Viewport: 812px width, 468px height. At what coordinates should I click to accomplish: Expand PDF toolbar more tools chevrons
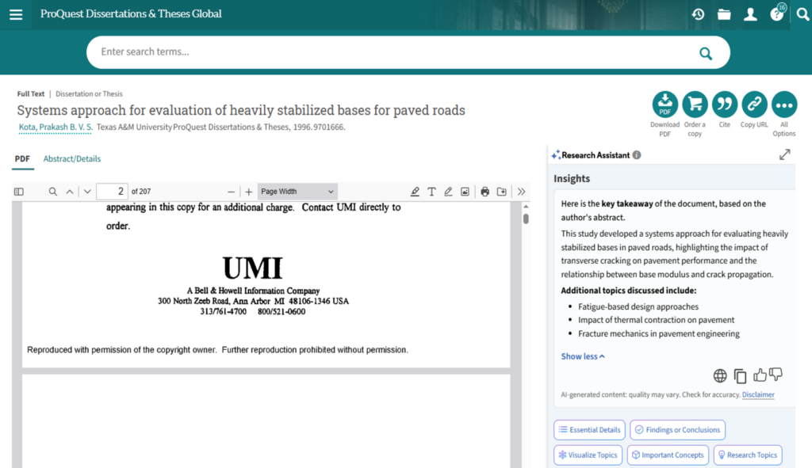(x=521, y=192)
